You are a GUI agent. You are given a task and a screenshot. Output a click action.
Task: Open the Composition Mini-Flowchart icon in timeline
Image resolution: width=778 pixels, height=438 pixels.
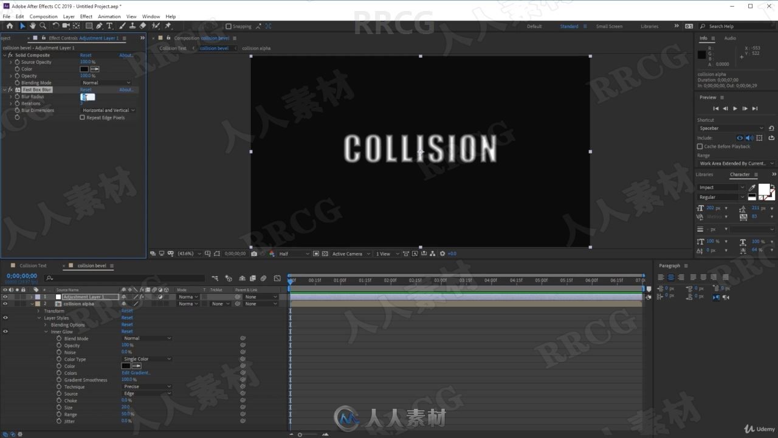[215, 278]
